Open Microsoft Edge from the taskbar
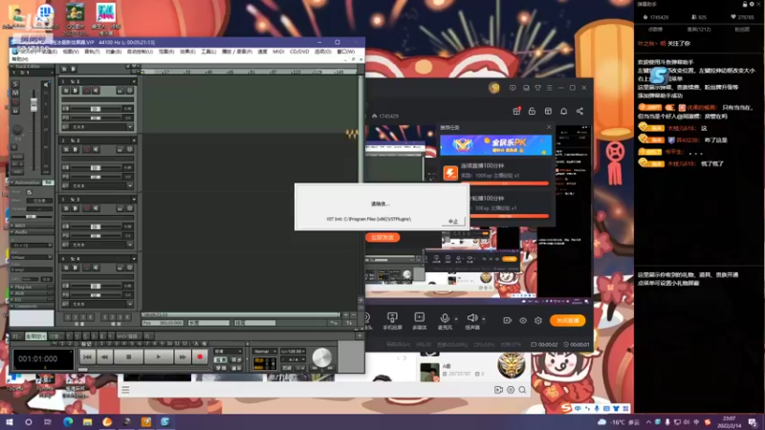This screenshot has height=430, width=765. point(68,421)
